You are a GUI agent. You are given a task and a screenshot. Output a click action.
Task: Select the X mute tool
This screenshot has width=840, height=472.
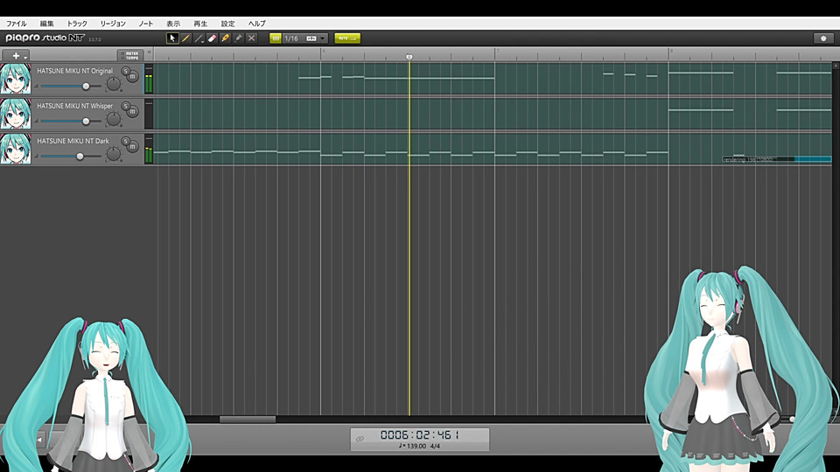point(251,38)
